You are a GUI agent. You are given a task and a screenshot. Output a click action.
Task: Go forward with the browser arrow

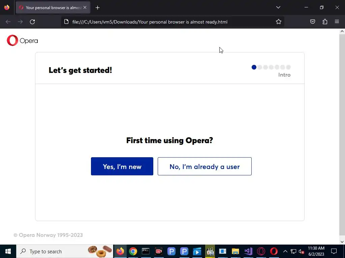tap(20, 22)
